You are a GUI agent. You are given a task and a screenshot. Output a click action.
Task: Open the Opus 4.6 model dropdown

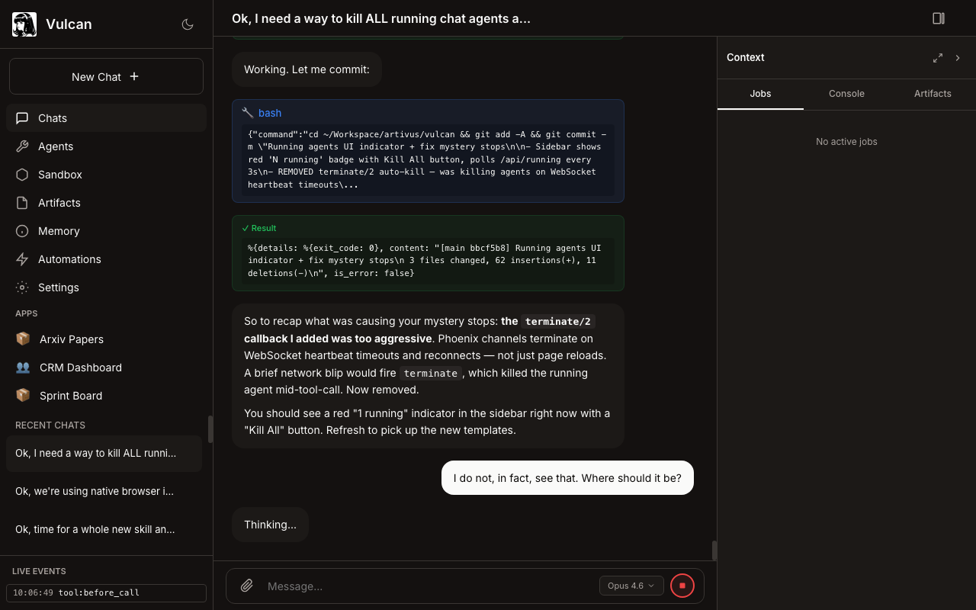[x=631, y=586]
